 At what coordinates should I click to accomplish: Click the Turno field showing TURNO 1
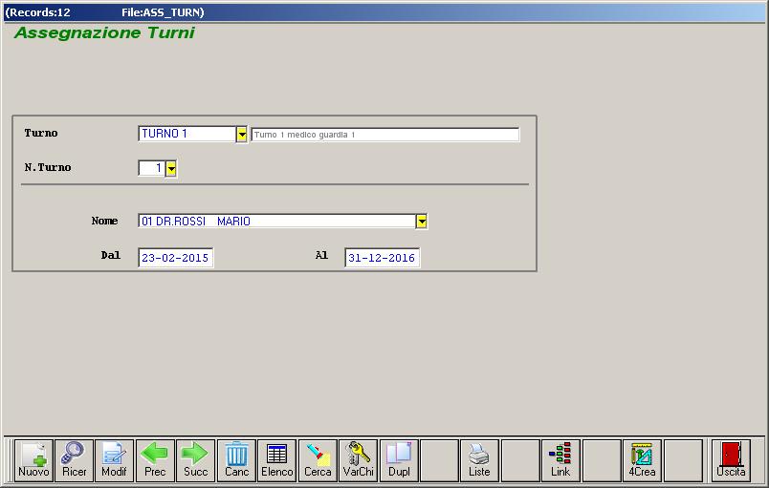[187, 134]
